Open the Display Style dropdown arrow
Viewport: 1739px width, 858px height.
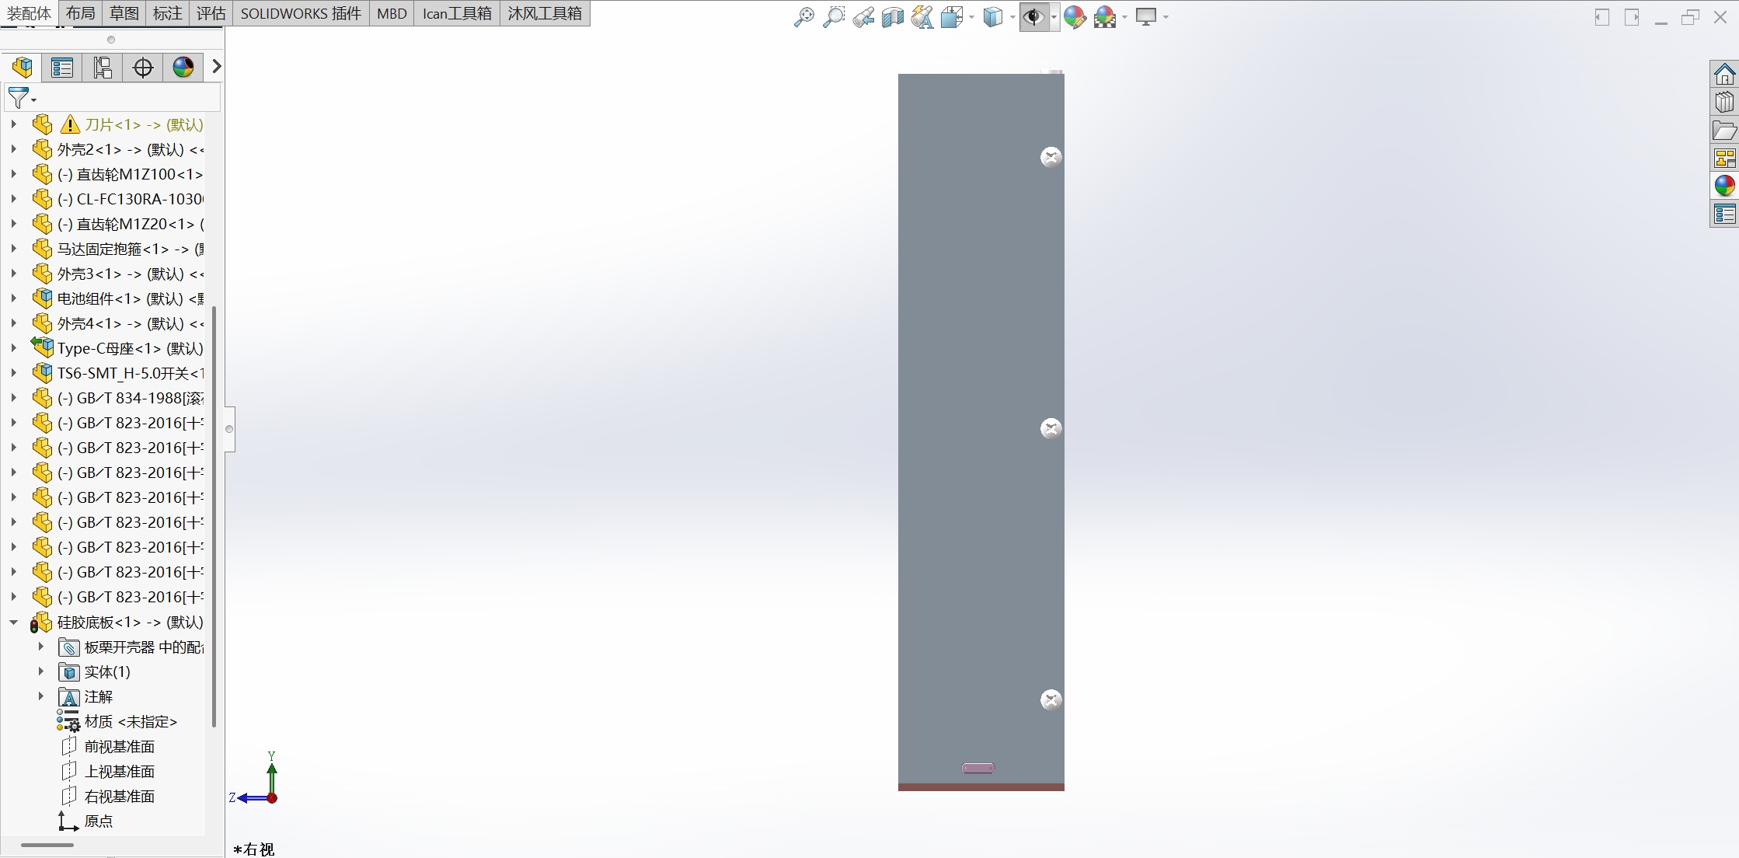pos(1012,17)
